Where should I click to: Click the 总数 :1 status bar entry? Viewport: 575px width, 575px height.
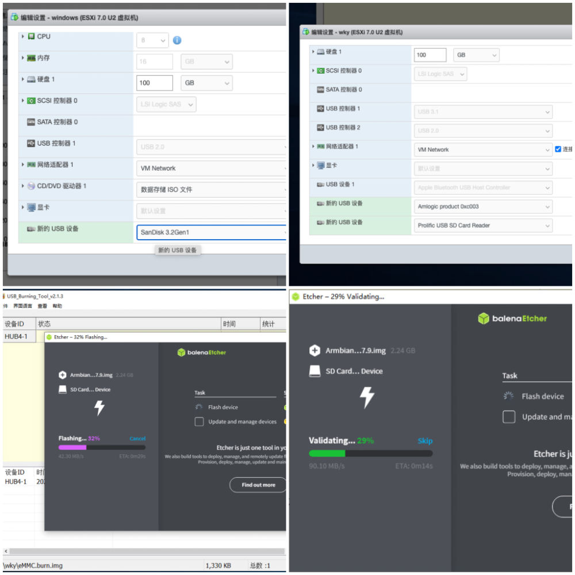coord(260,565)
